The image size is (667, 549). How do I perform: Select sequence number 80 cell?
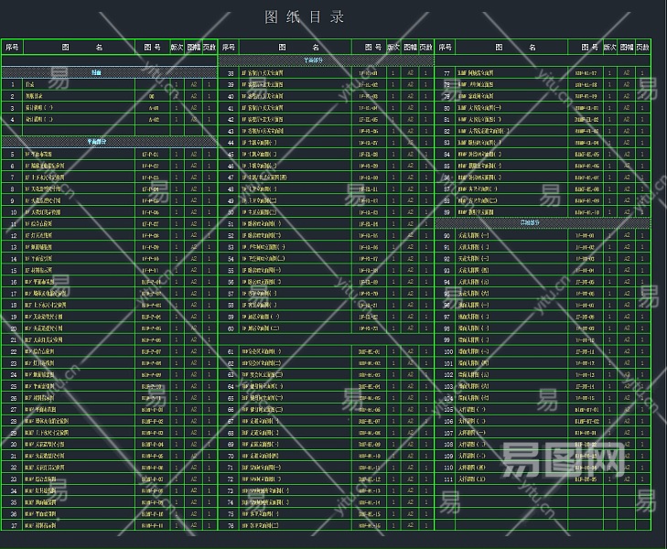coord(446,108)
